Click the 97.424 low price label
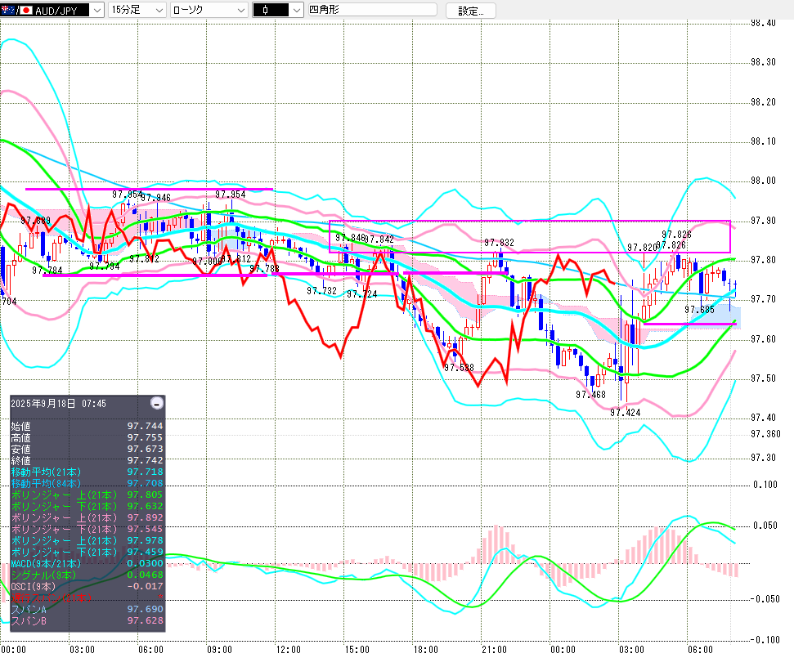Screen dimensions: 794x658 point(625,413)
